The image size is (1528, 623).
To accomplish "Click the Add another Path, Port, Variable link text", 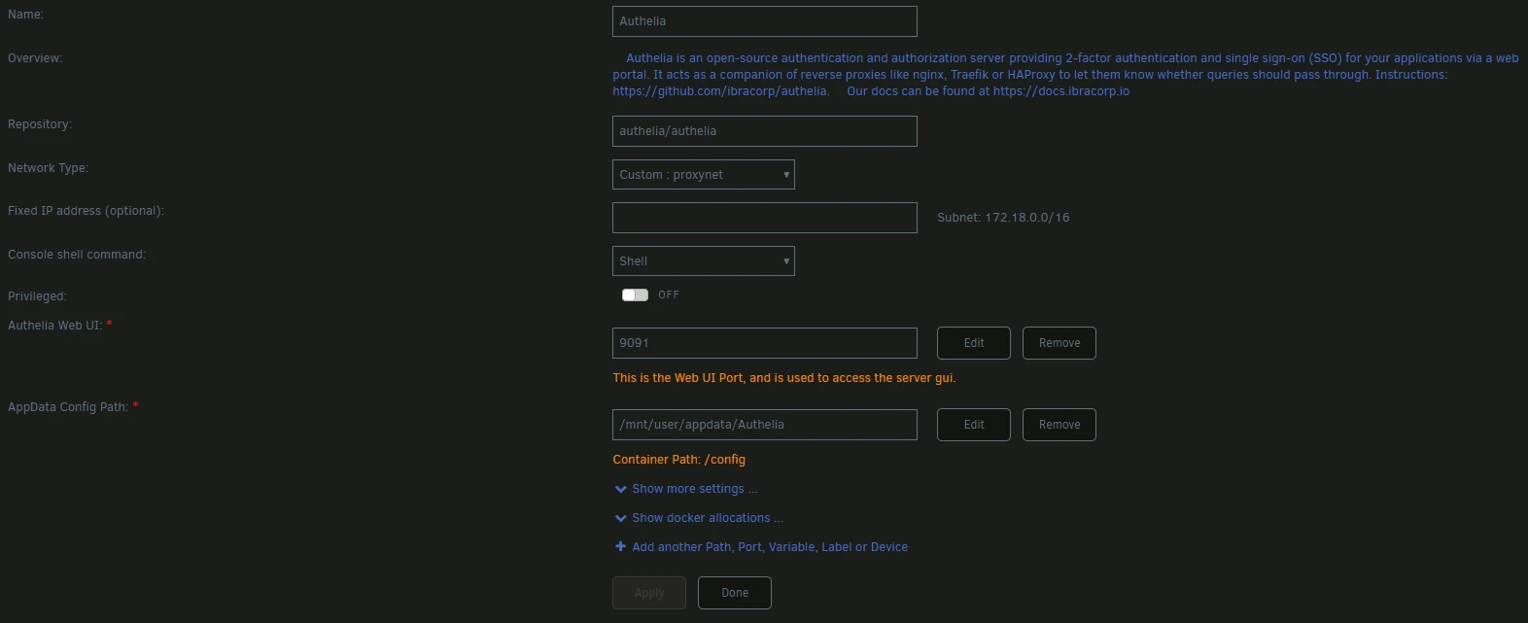I will 769,547.
